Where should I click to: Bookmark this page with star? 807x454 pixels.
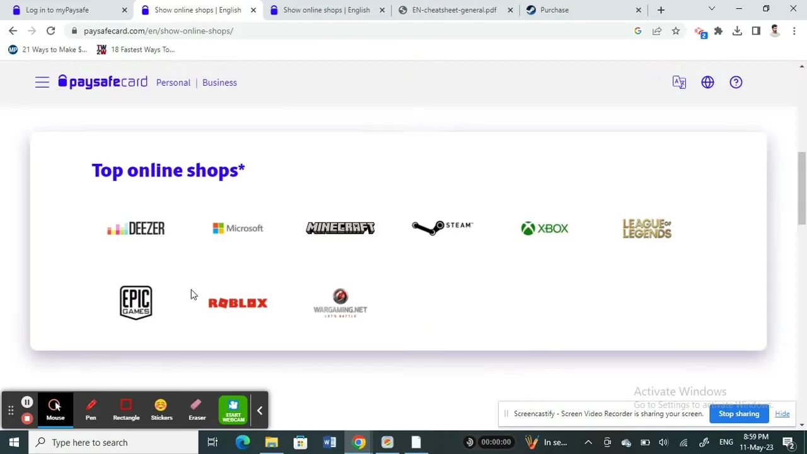click(x=676, y=31)
